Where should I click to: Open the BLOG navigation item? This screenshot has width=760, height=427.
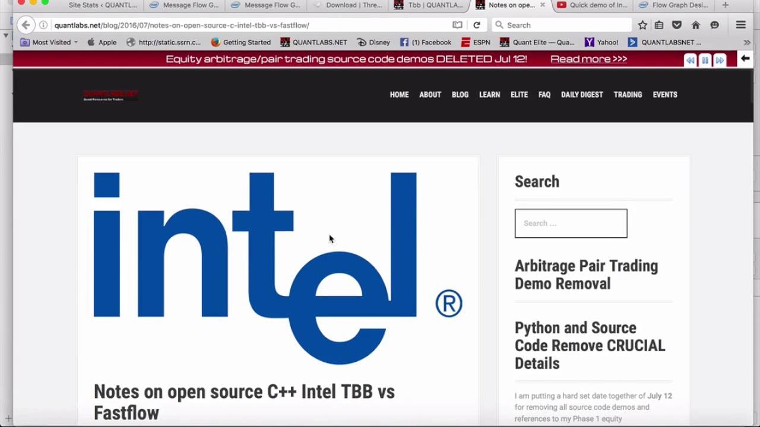[460, 95]
